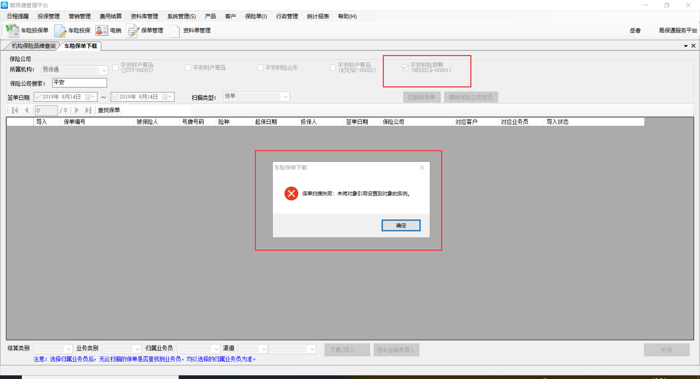
Task: Click the 号牌号码 column header
Action: click(198, 122)
